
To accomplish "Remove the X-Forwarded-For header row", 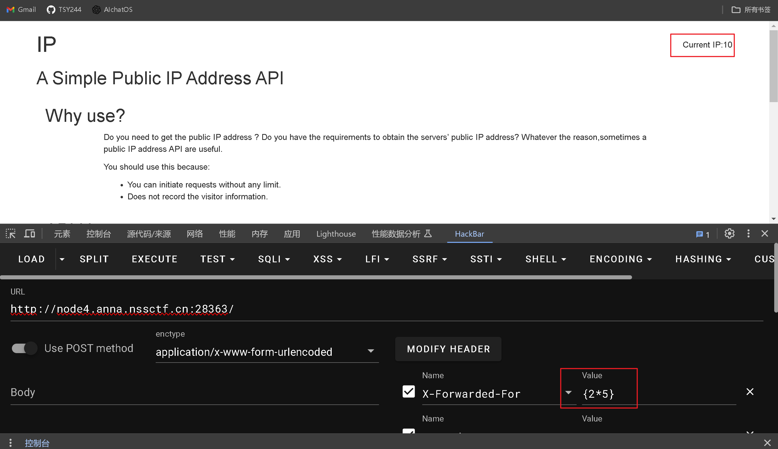I will (x=750, y=392).
